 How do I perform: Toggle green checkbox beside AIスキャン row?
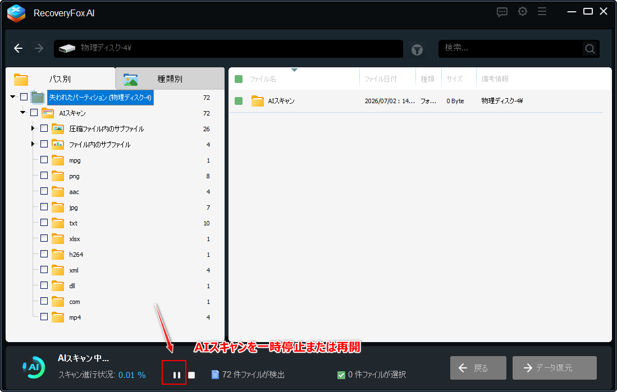coord(239,101)
